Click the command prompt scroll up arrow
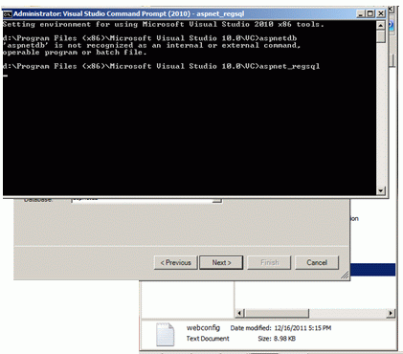Screen dimensions: 403x354 tap(381, 25)
